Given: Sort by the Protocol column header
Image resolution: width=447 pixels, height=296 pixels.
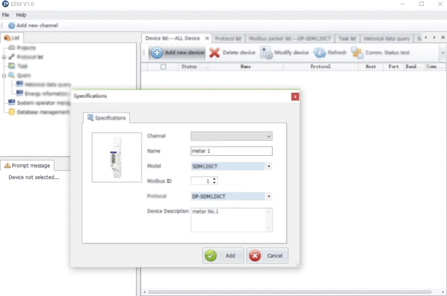Looking at the screenshot, I should click(320, 67).
